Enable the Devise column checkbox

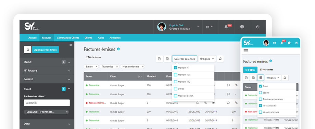[175, 88]
